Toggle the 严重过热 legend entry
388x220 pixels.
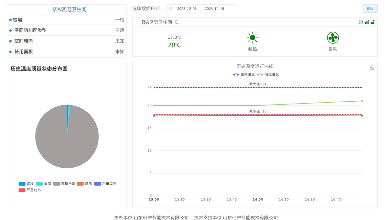(x=30, y=190)
